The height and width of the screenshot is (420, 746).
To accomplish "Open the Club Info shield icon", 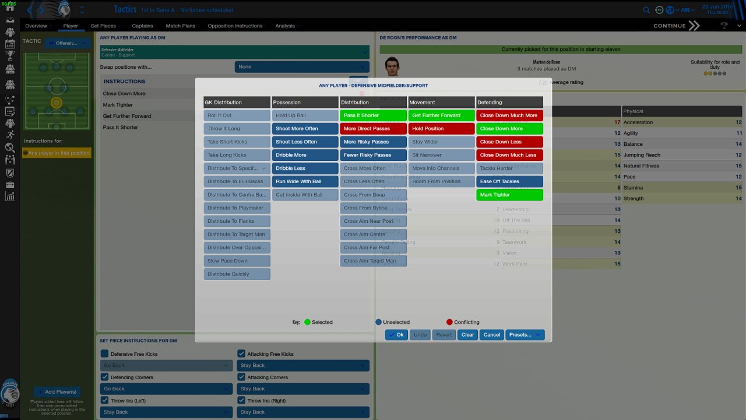I will click(x=10, y=173).
